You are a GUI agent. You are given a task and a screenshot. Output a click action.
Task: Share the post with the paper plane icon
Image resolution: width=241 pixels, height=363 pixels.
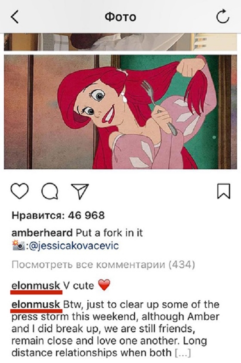[80, 191]
